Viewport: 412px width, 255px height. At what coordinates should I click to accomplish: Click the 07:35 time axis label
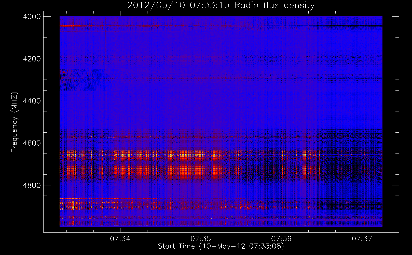click(x=201, y=239)
